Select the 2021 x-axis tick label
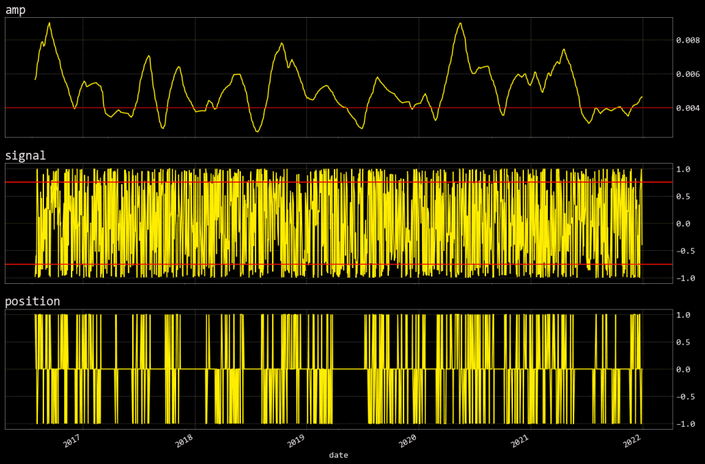Viewport: 705px width, 464px height. [x=520, y=441]
